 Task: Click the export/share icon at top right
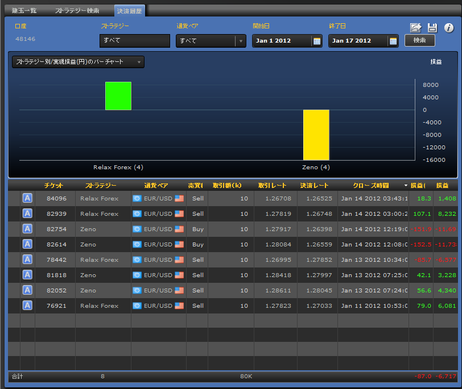[x=415, y=28]
